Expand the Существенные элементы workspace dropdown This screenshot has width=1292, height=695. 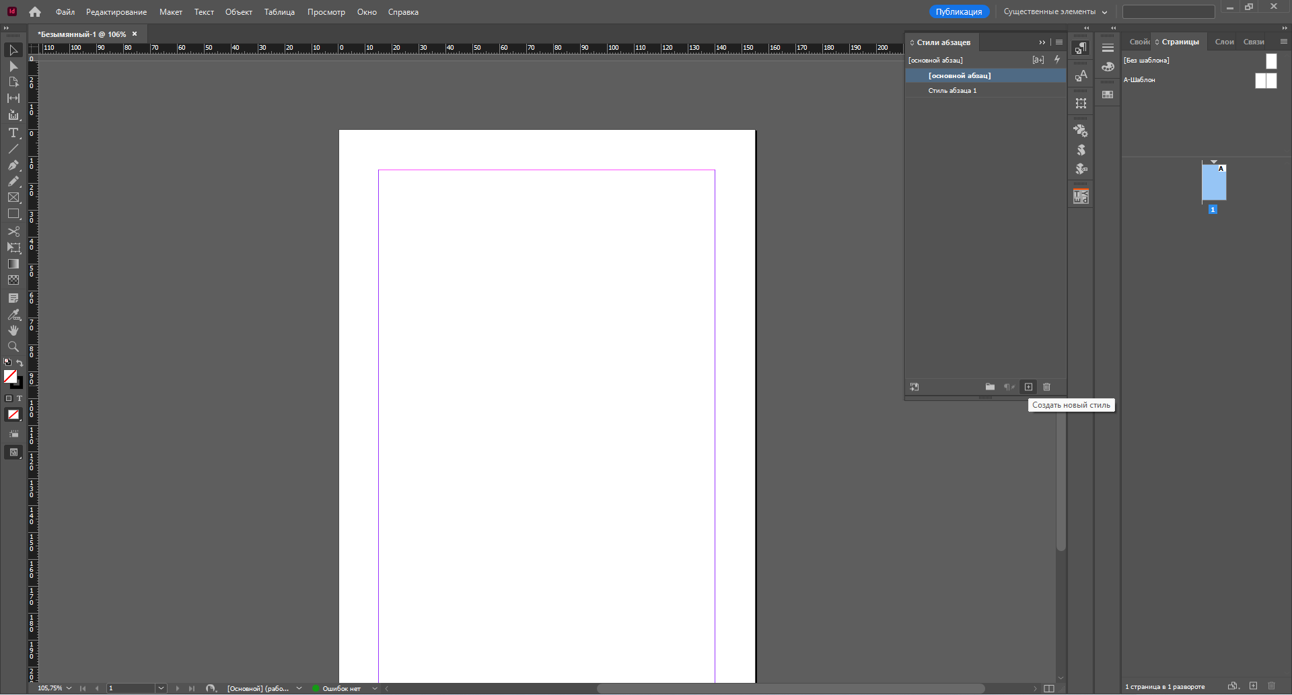click(1055, 12)
